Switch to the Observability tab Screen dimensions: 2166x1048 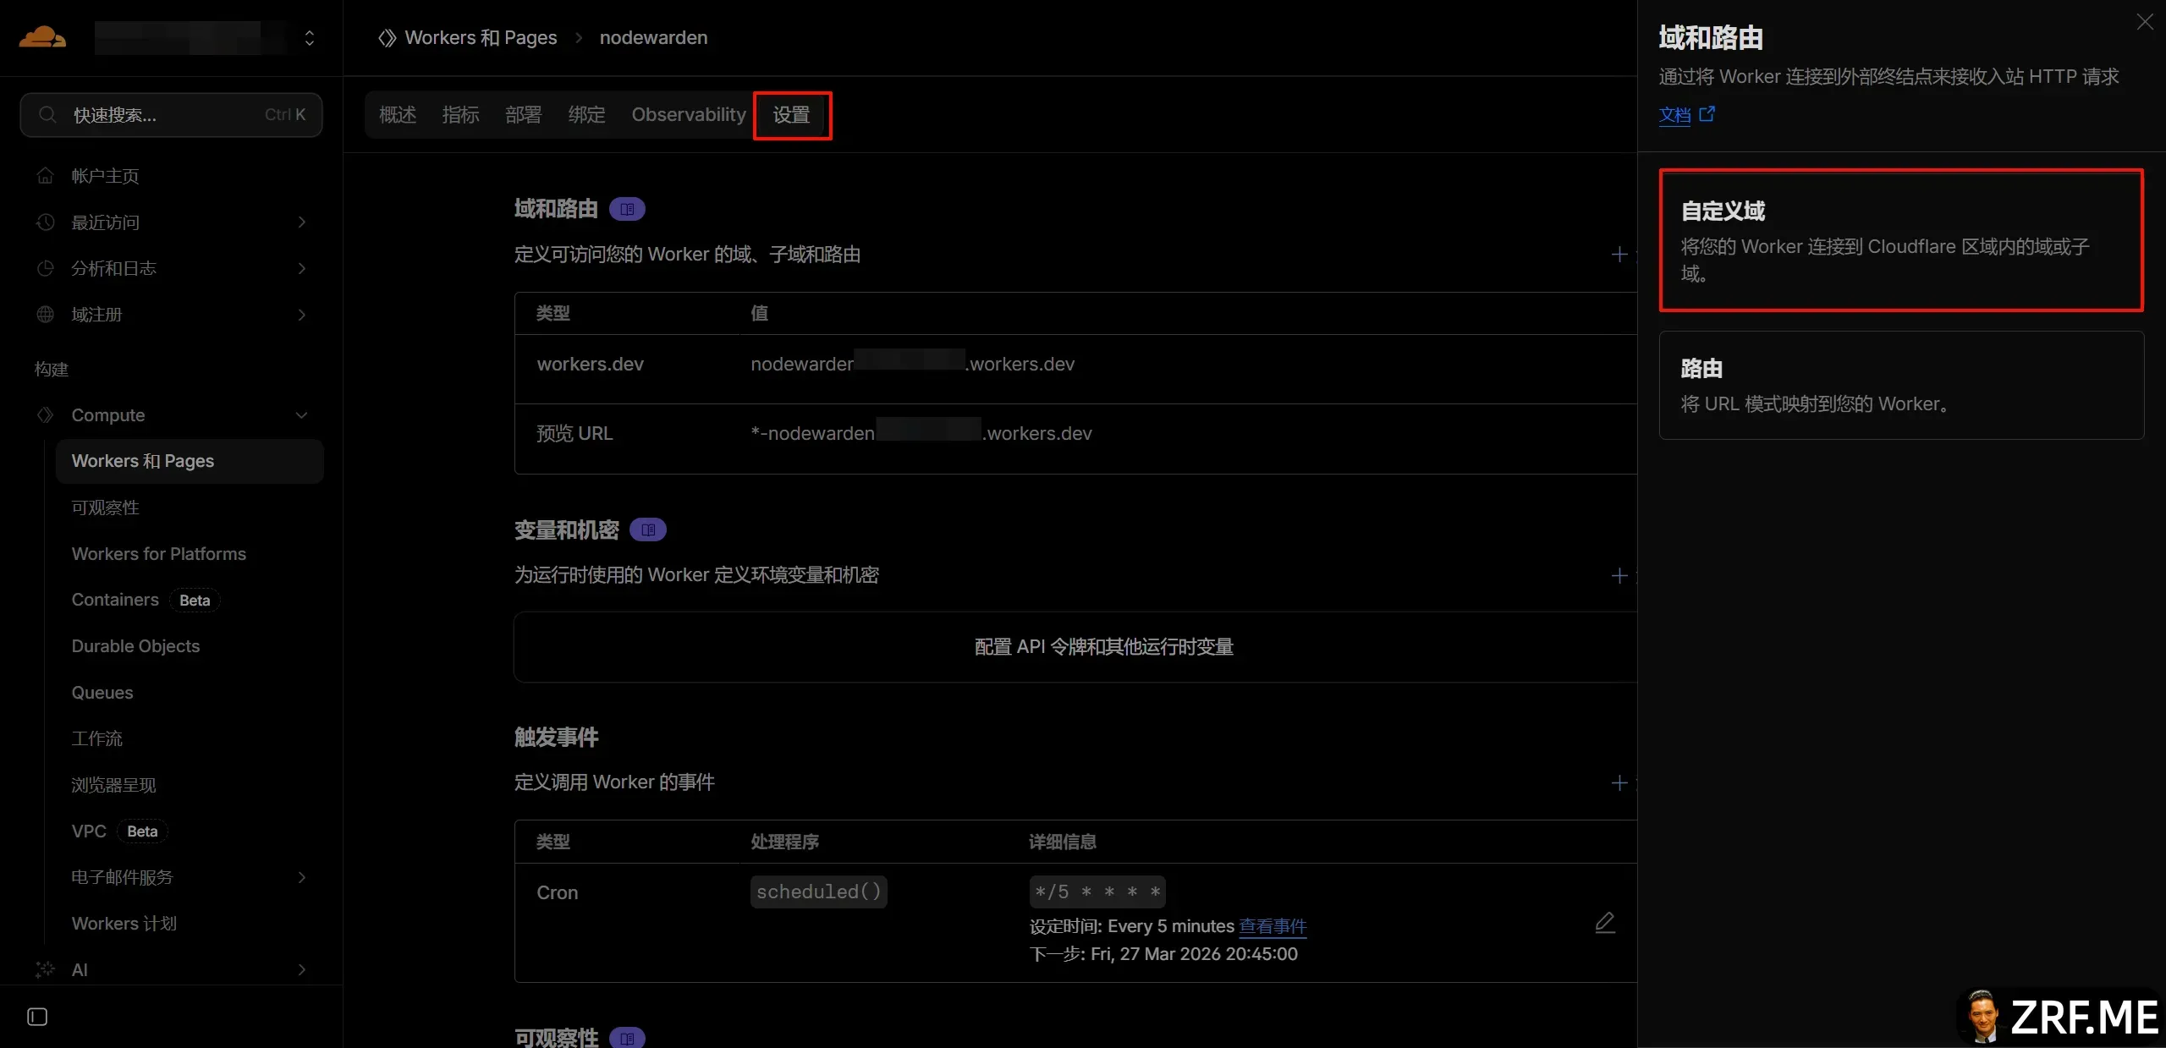tap(689, 115)
